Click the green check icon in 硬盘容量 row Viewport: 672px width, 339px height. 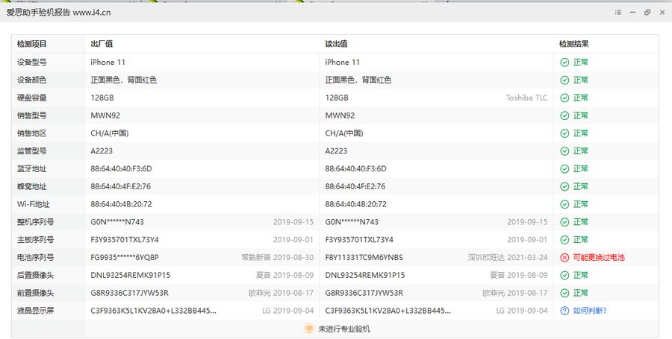(564, 98)
